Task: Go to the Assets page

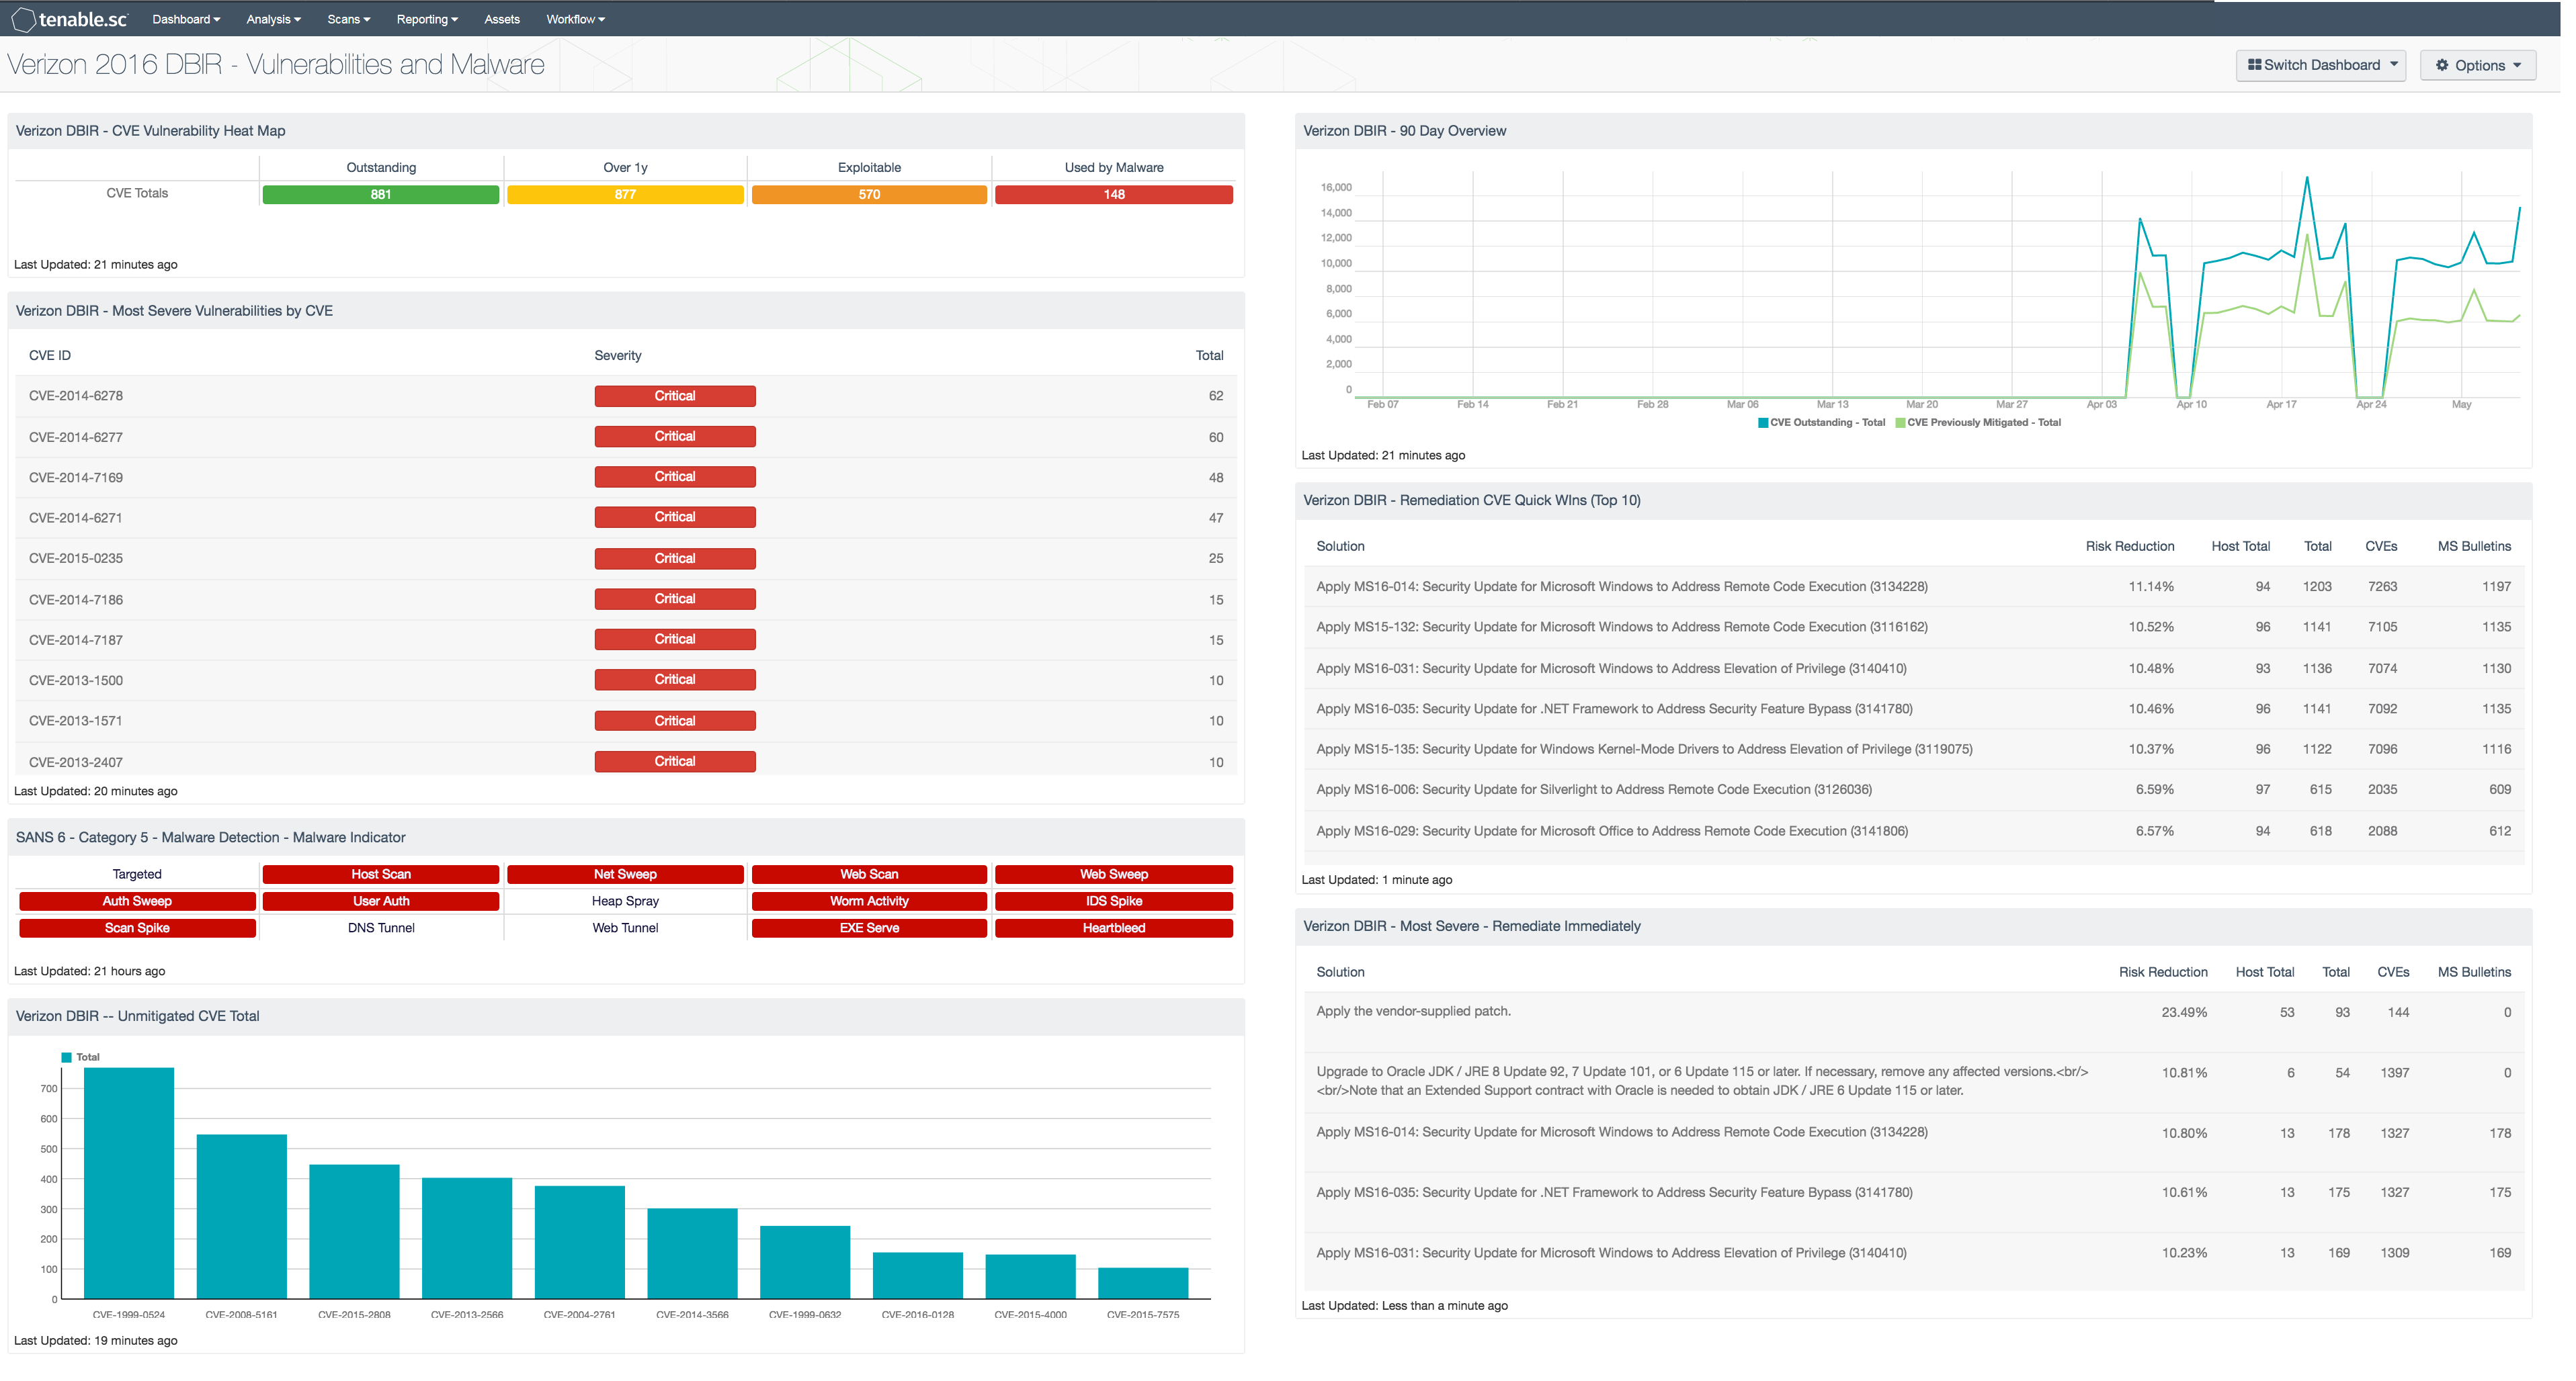Action: click(502, 19)
